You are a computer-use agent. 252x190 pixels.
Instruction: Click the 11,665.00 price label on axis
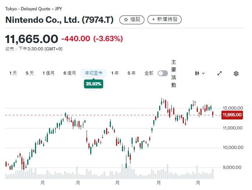point(232,115)
